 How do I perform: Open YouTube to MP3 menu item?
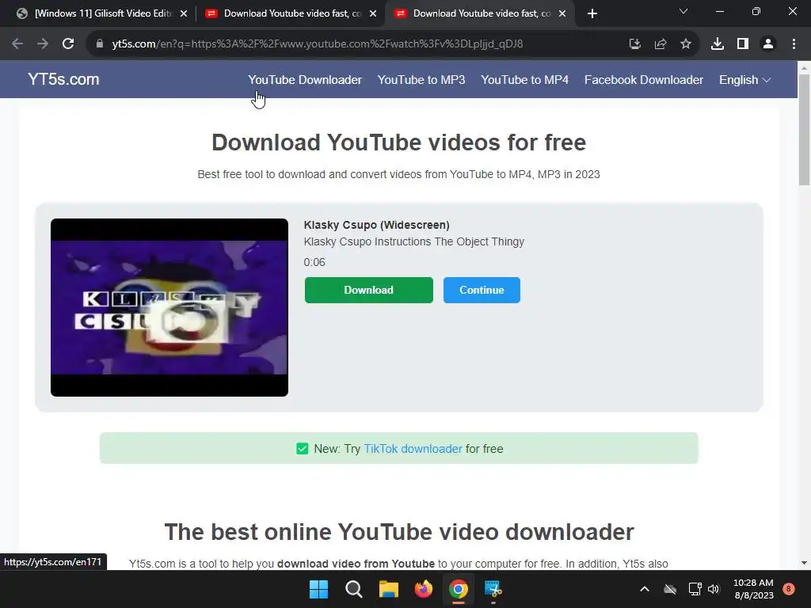[421, 80]
